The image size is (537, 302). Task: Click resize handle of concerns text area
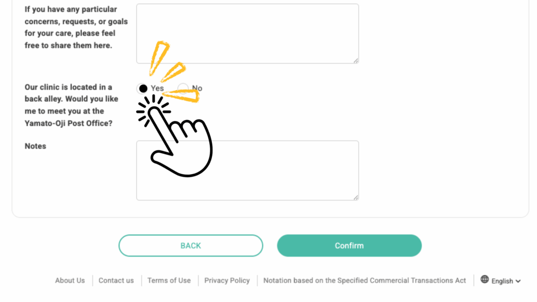click(356, 61)
